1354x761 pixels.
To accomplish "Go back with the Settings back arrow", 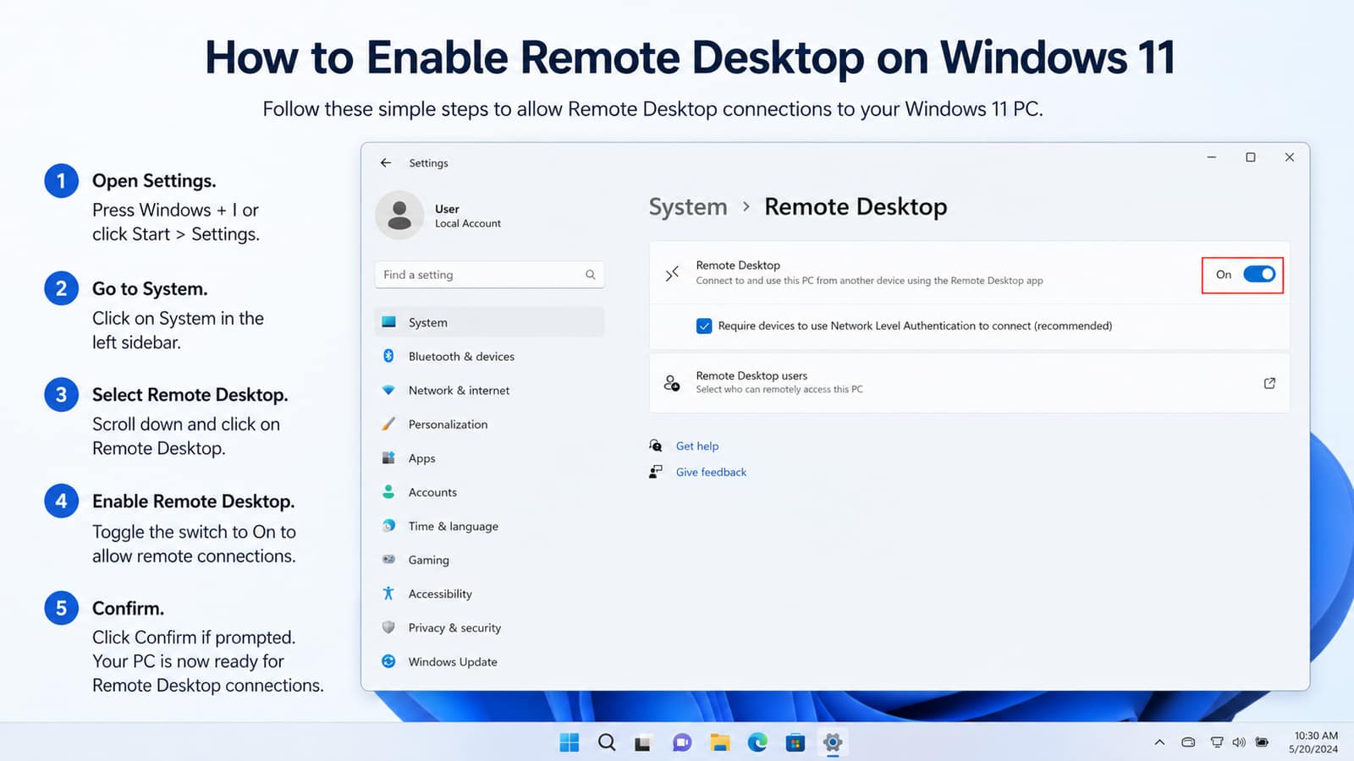I will coord(386,162).
